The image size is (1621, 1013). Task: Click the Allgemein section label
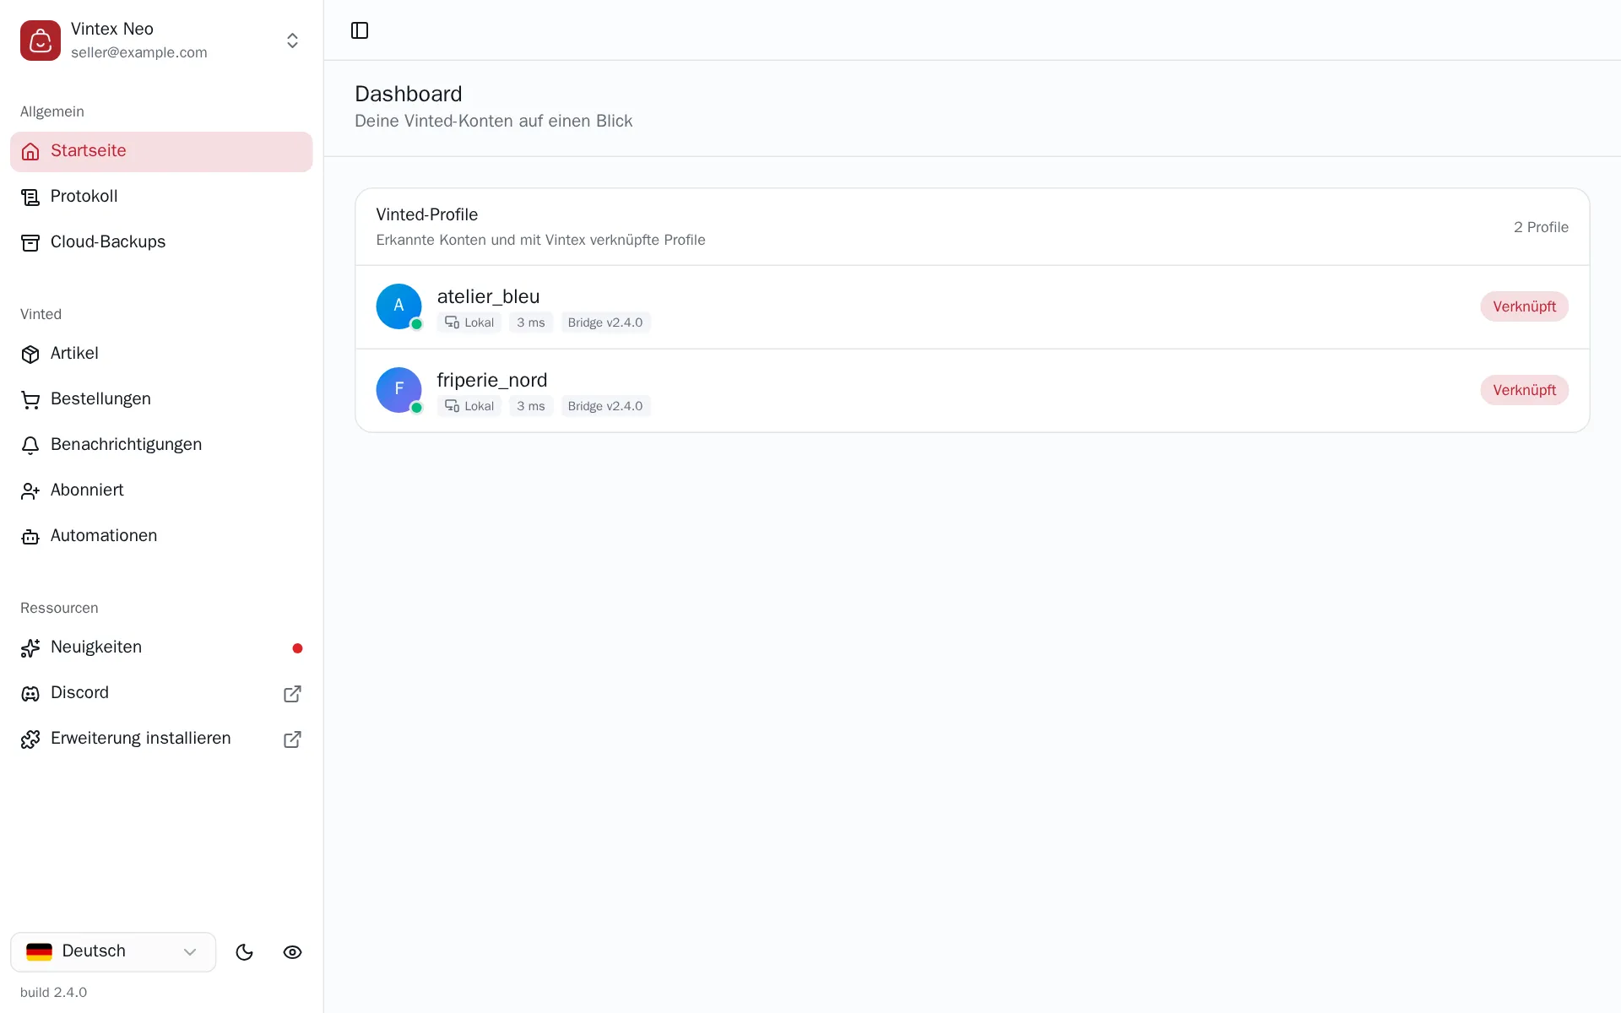tap(52, 111)
